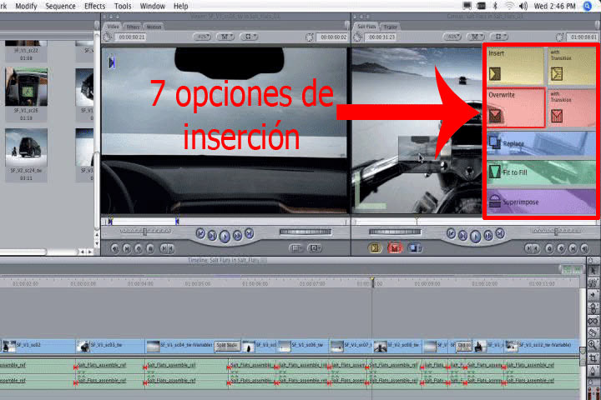
Task: Open the Viewer's Playhead Sync pop-up
Action: 225,37
